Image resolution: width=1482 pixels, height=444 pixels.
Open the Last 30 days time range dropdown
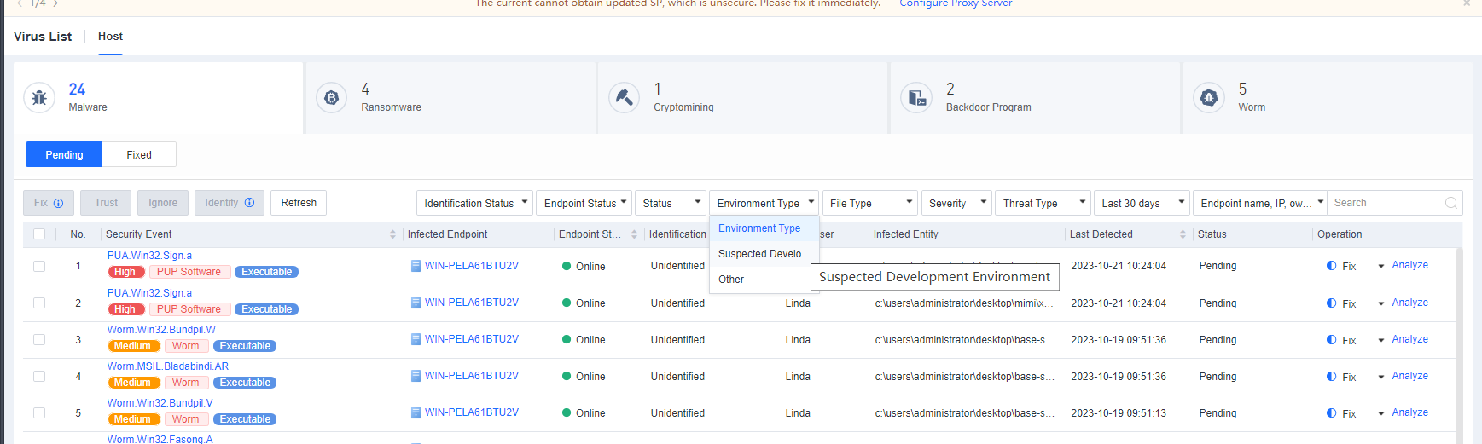click(1141, 203)
